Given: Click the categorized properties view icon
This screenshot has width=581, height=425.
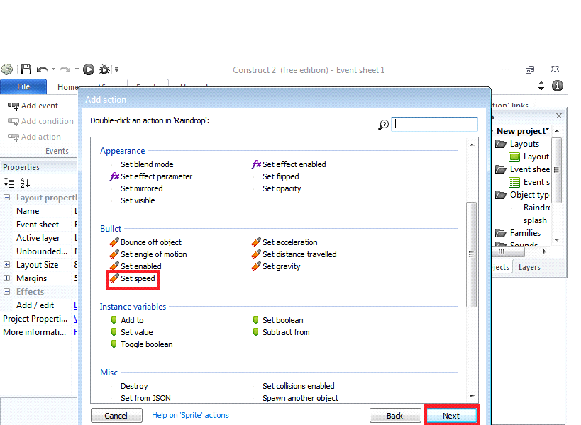Looking at the screenshot, I should tap(9, 183).
